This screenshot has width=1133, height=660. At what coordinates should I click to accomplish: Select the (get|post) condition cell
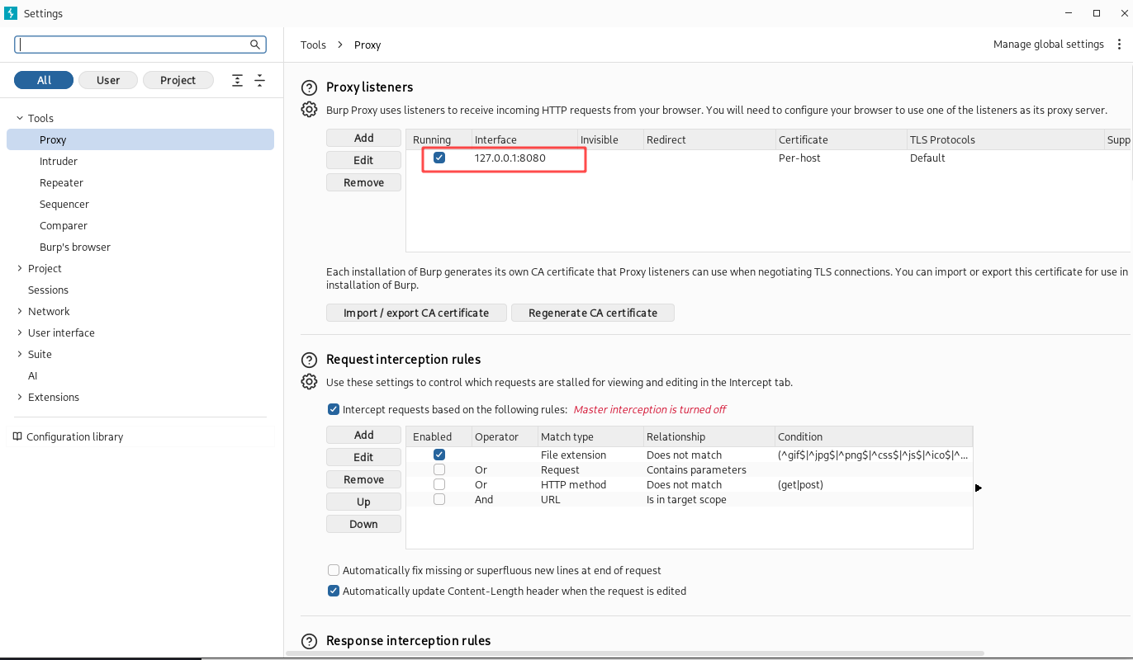pyautogui.click(x=874, y=484)
